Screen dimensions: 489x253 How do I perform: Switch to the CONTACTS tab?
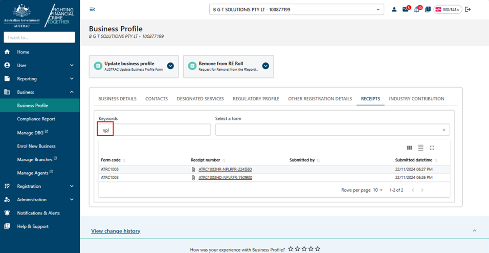(x=157, y=99)
